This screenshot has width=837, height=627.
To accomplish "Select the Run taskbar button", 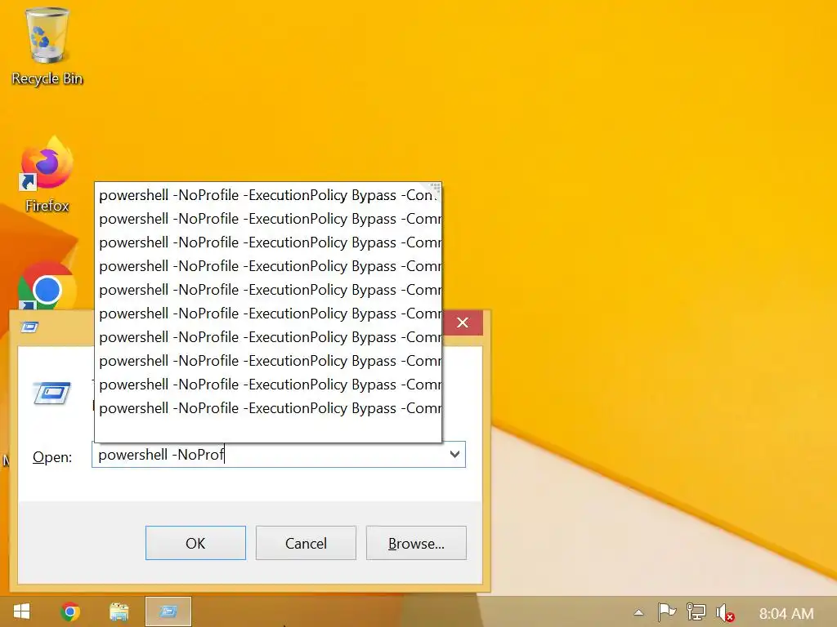I will click(168, 611).
